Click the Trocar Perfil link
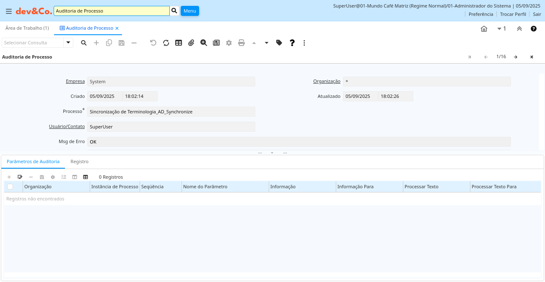The image size is (545, 282). click(x=513, y=14)
